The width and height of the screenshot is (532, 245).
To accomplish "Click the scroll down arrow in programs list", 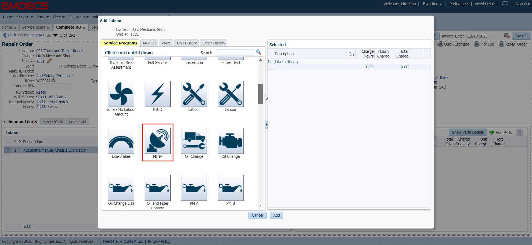I will pos(260,205).
